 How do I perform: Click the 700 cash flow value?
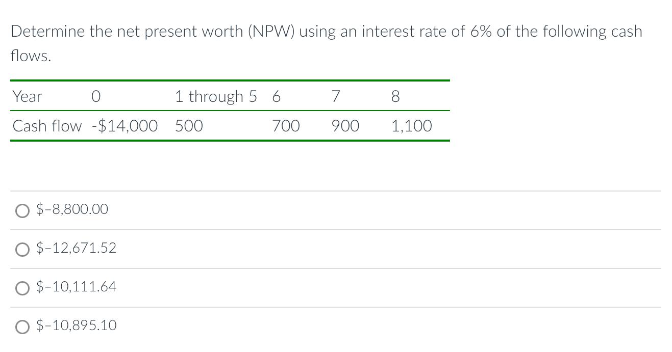pos(285,126)
